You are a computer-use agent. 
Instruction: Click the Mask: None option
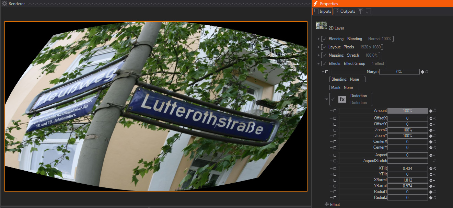pos(344,88)
